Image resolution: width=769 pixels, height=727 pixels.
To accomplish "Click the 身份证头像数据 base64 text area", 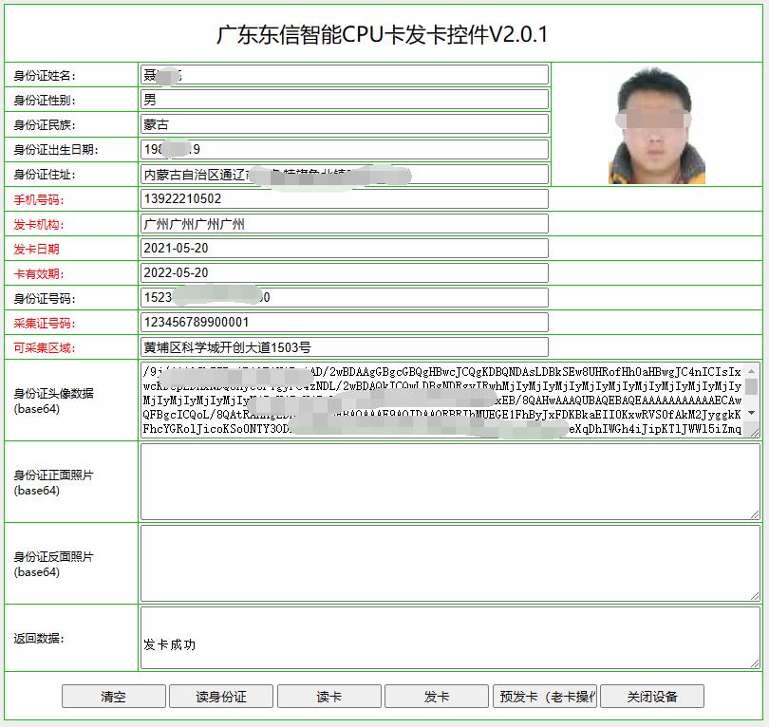I will coord(452,399).
